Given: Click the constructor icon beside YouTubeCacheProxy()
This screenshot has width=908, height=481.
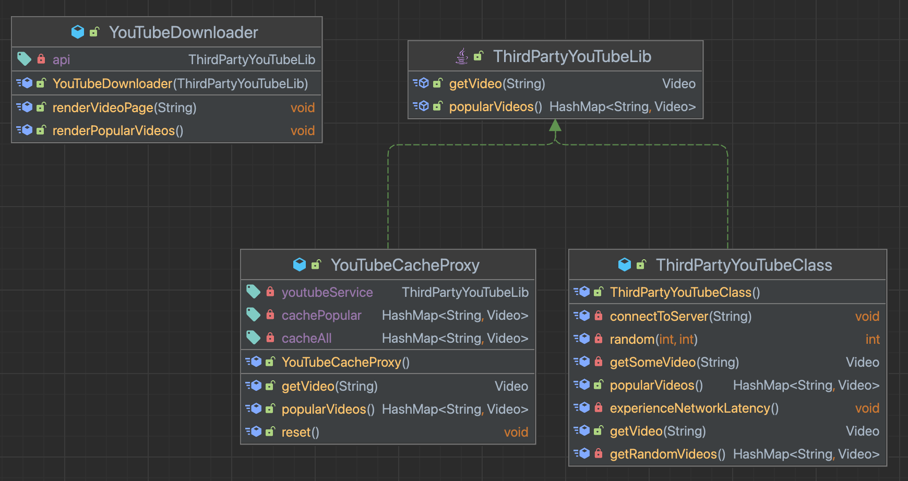Looking at the screenshot, I should pyautogui.click(x=254, y=362).
